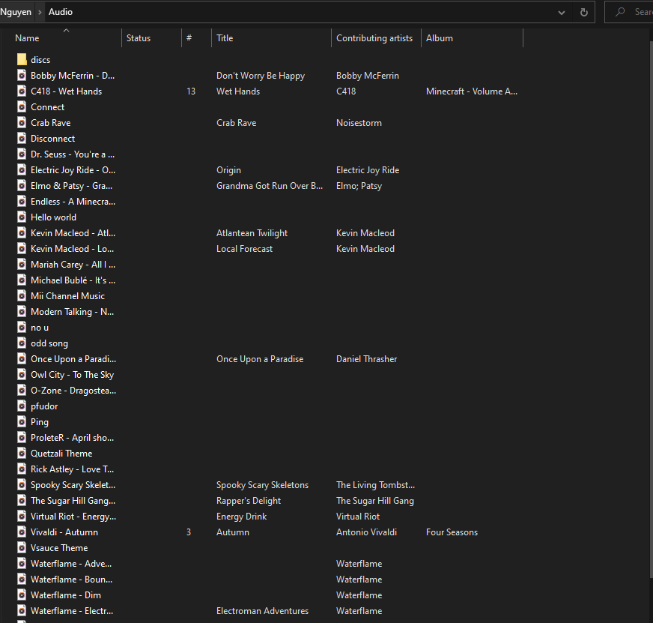Click the Quetzali Theme file icon
The image size is (653, 623).
pos(22,454)
